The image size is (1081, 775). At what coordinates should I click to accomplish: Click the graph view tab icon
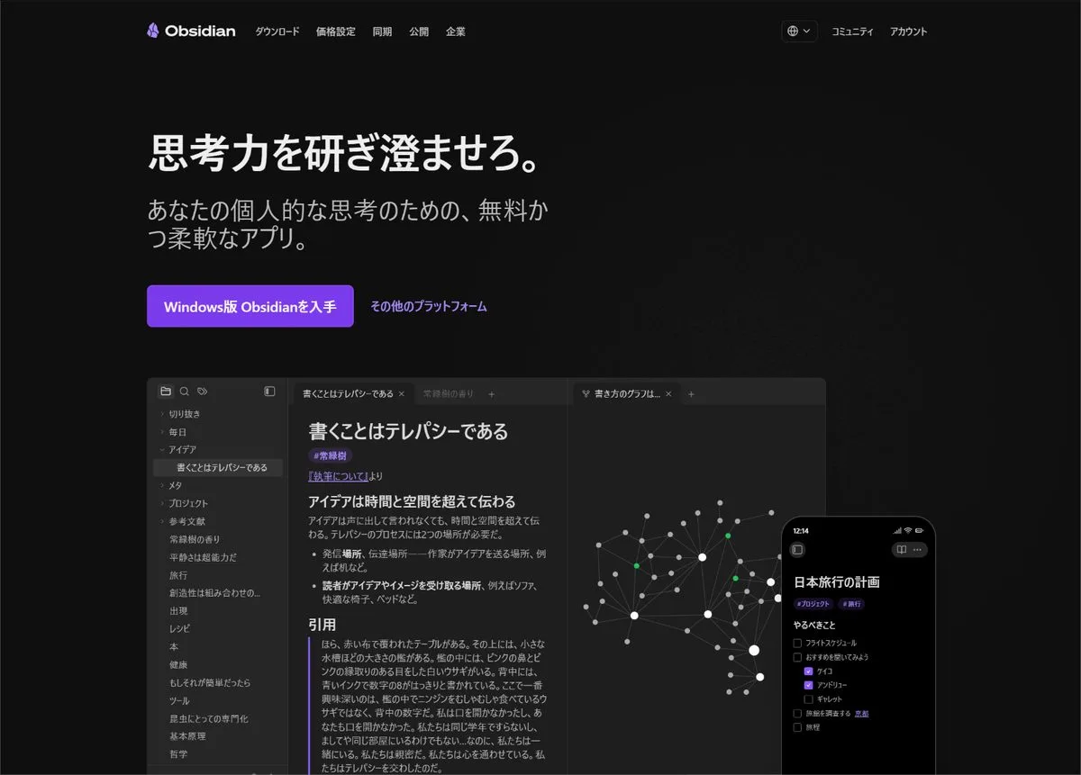pyautogui.click(x=586, y=394)
